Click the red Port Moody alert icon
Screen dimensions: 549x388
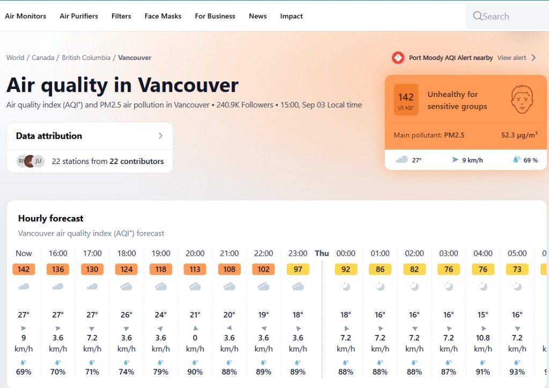pos(398,58)
